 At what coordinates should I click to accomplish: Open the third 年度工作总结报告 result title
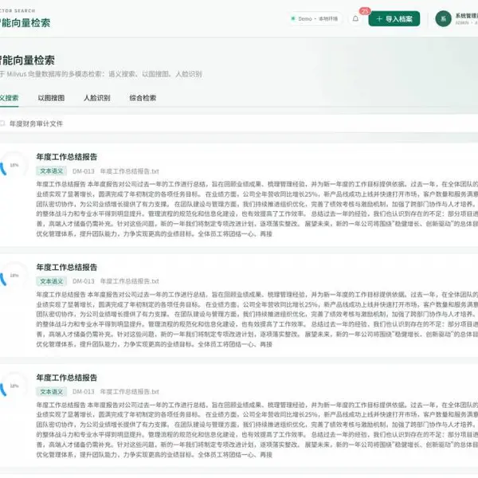[x=67, y=378]
